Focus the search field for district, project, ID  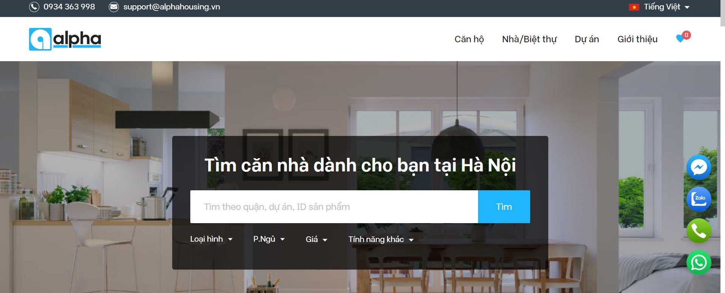coord(334,207)
